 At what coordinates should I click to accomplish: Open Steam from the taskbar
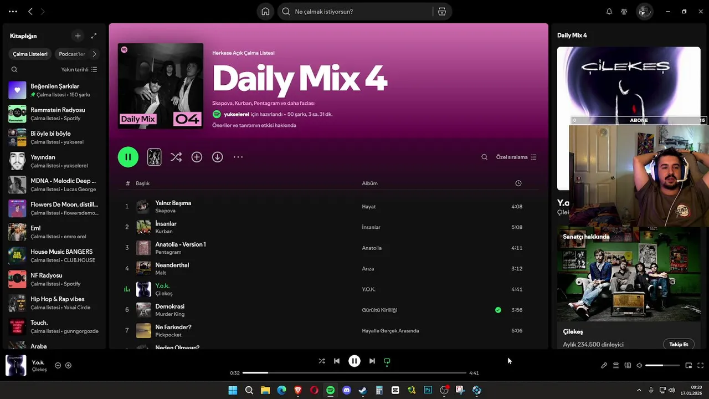[x=362, y=390]
